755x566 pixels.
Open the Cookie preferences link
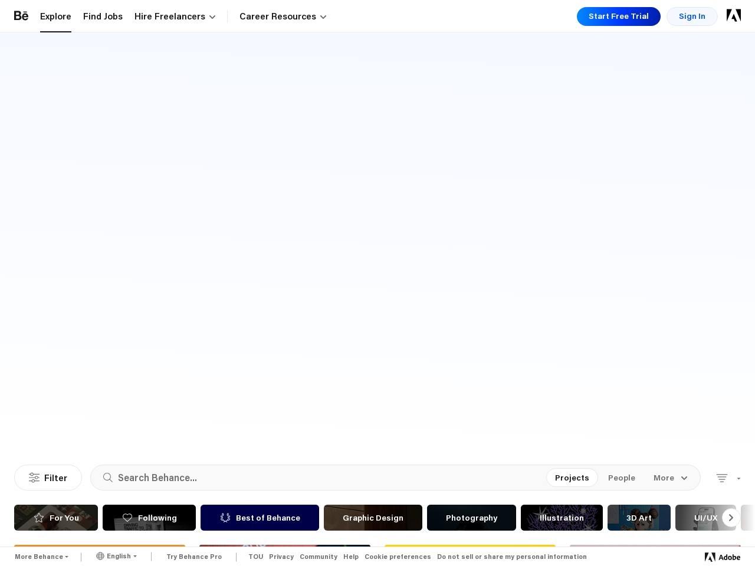(398, 557)
